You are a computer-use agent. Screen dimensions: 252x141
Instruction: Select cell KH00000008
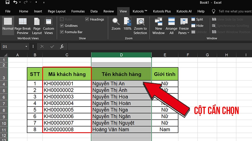click(67, 129)
